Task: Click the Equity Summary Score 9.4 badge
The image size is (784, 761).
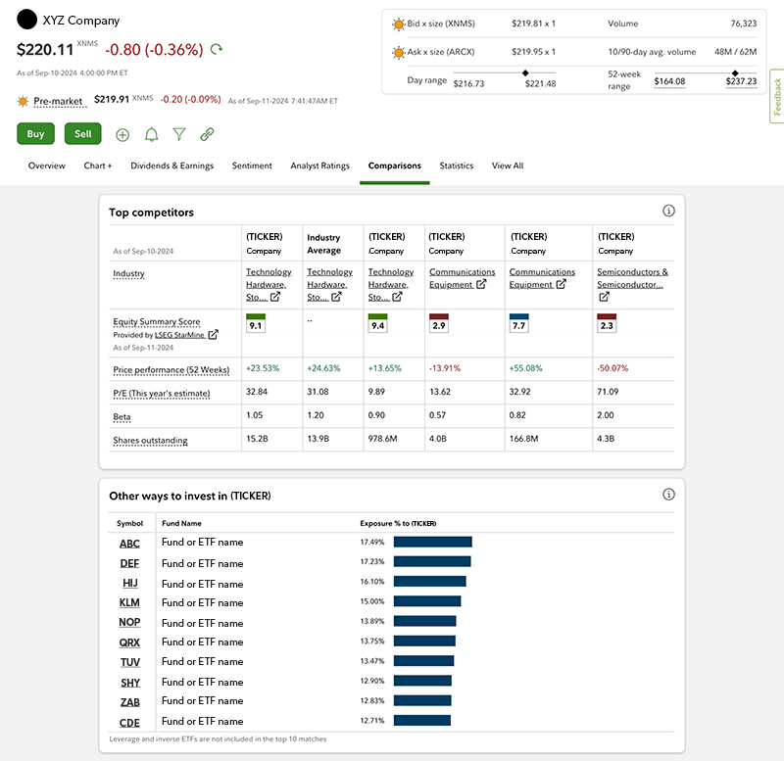Action: click(x=377, y=324)
